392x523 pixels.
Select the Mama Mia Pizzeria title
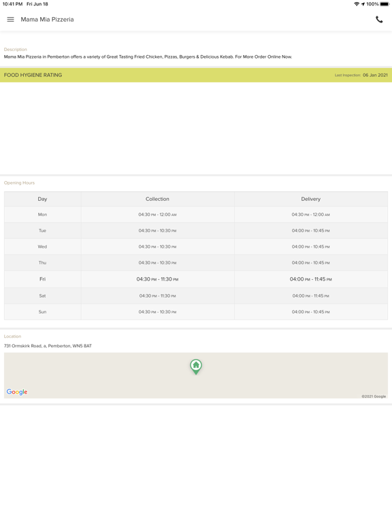click(48, 19)
